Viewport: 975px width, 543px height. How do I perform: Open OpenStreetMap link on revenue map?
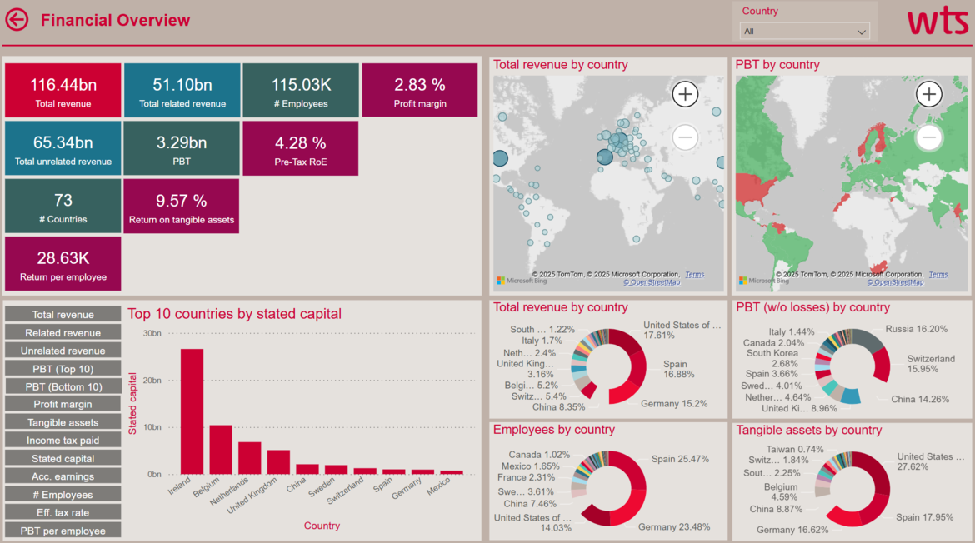point(652,282)
